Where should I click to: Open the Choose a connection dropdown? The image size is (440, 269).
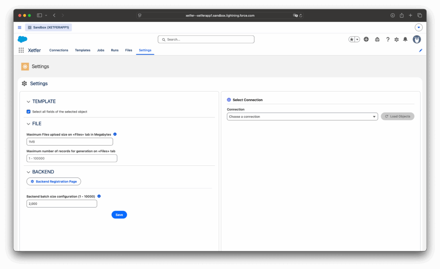tap(302, 116)
